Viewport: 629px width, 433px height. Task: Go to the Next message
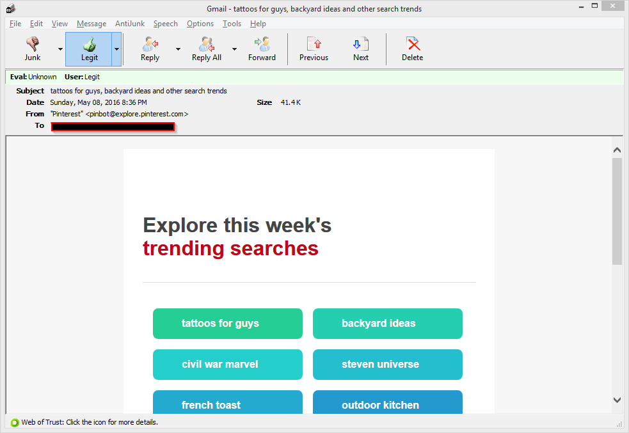[x=361, y=49]
